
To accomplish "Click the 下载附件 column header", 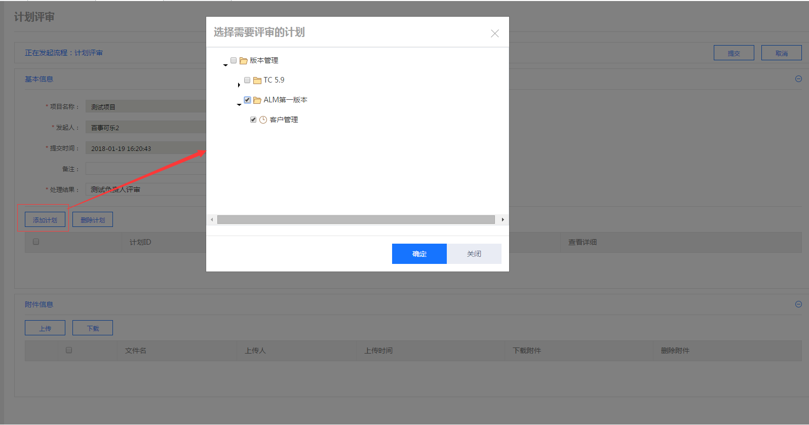I will [x=527, y=351].
